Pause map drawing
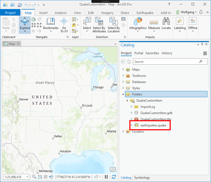The height and width of the screenshot is (182, 211). coord(106,177)
